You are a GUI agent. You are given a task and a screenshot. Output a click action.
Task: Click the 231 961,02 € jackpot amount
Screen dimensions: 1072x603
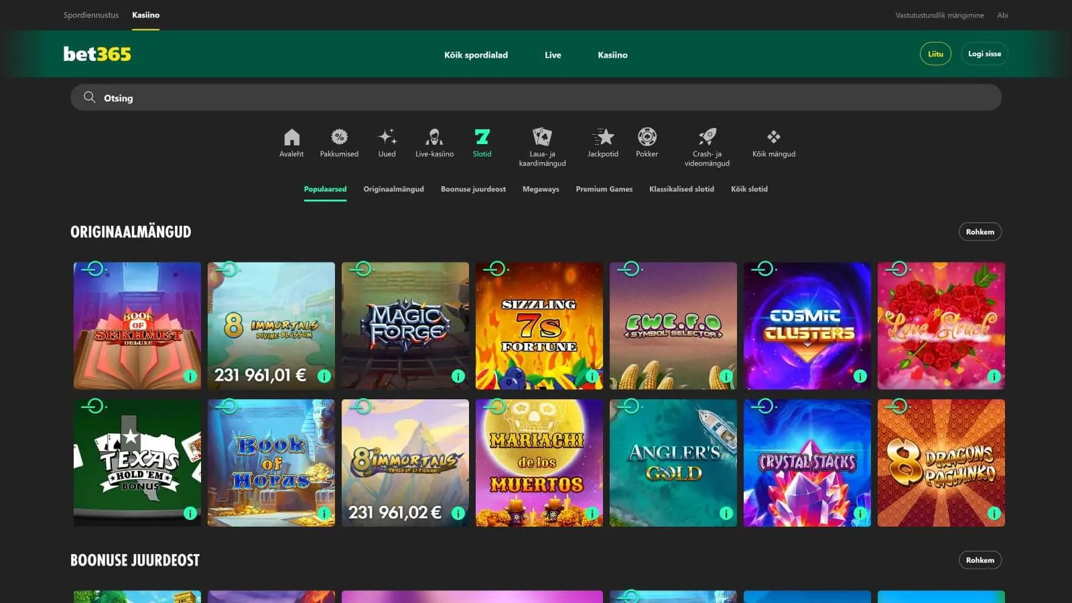[395, 513]
